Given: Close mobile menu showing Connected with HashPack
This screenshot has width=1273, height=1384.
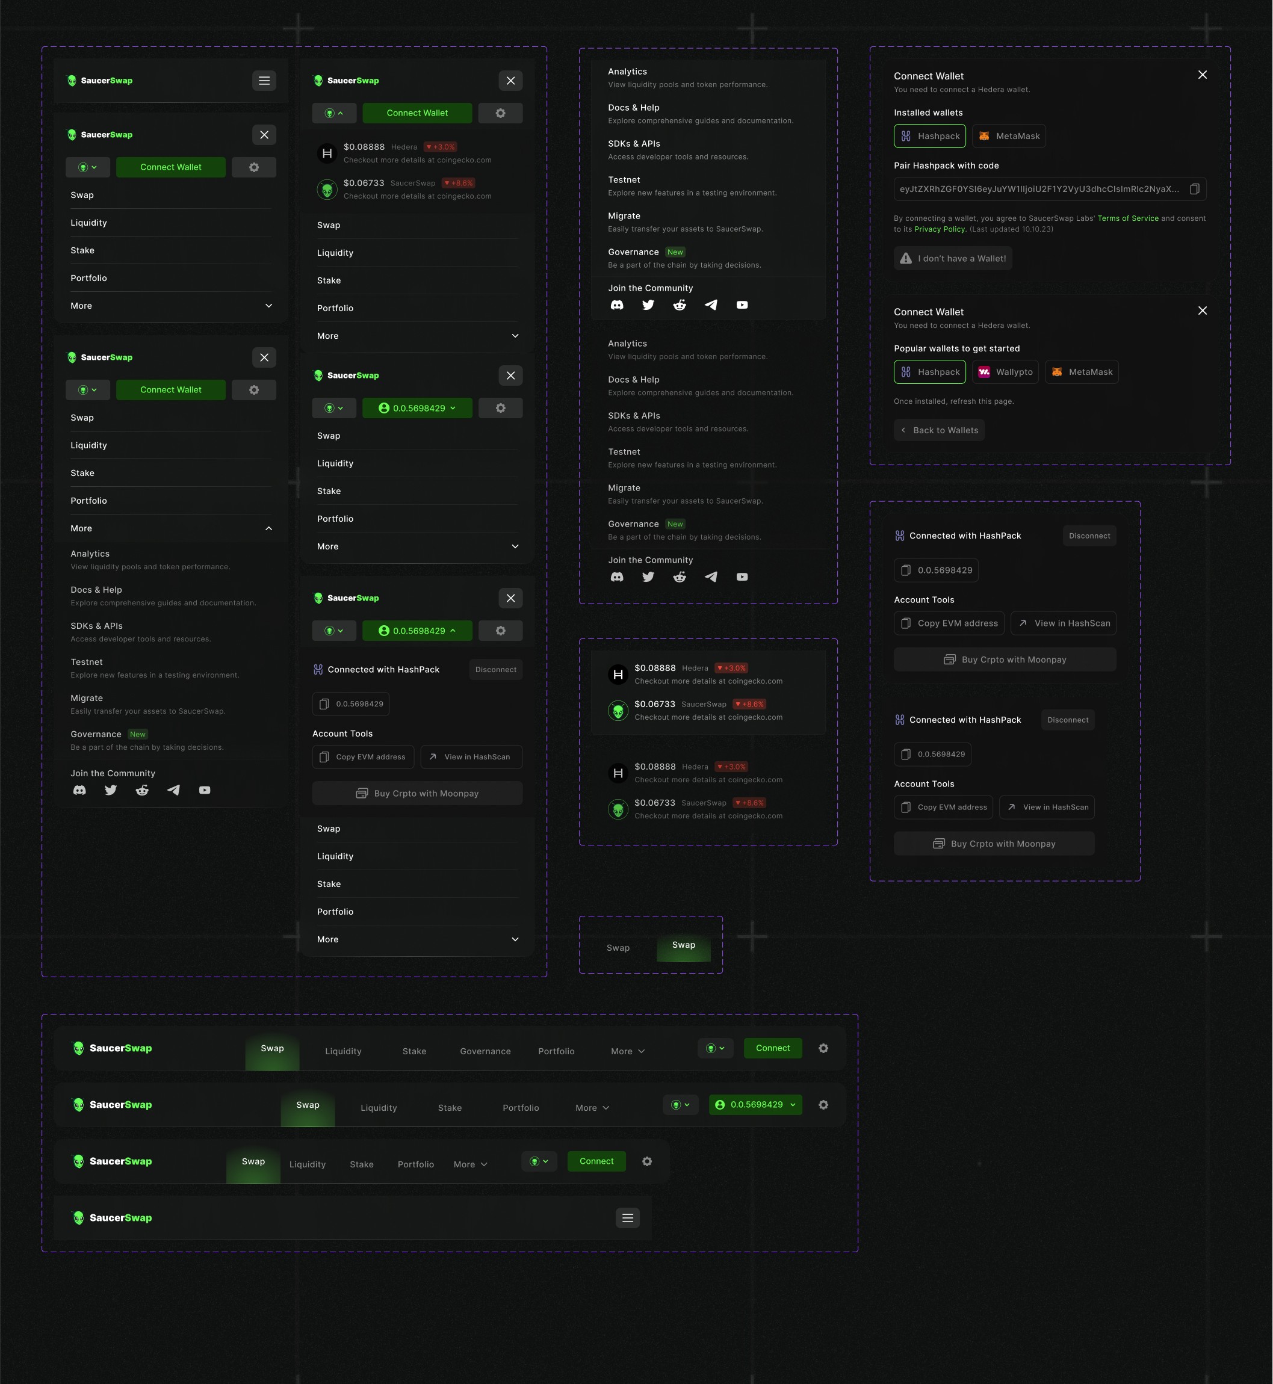Looking at the screenshot, I should click(510, 598).
